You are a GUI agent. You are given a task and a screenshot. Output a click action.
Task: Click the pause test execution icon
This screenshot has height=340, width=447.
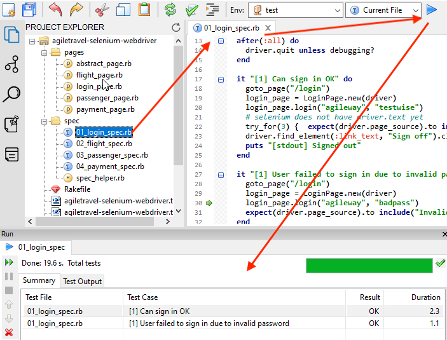pyautogui.click(x=9, y=276)
